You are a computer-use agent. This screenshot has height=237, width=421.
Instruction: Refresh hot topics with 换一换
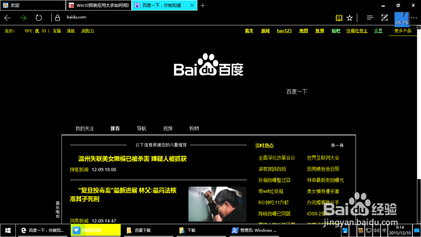coord(337,145)
